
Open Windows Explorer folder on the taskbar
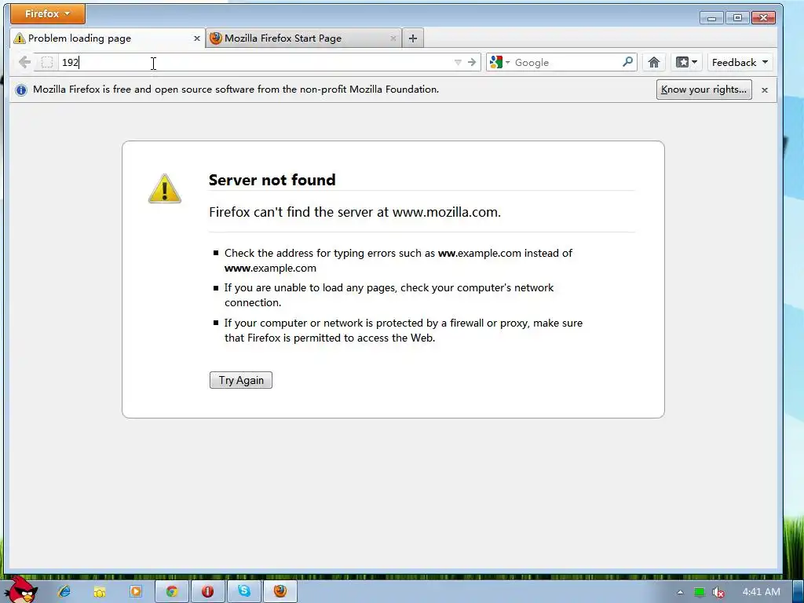pos(100,592)
